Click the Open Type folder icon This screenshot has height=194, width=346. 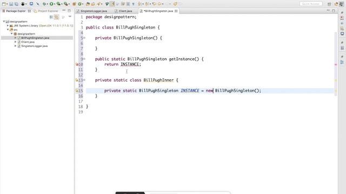tap(88, 4)
